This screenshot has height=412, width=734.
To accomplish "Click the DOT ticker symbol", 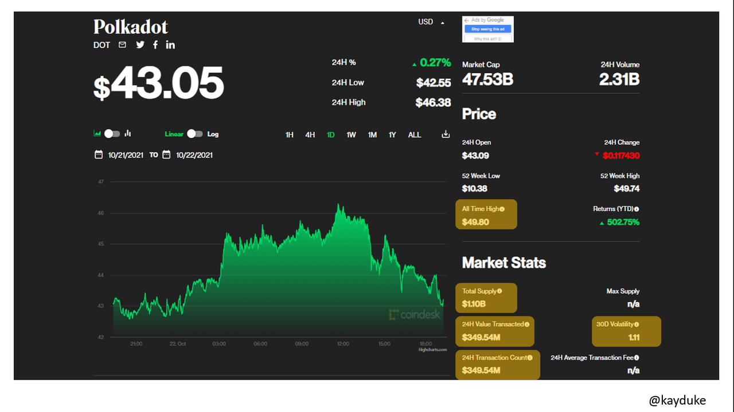I will pos(101,45).
